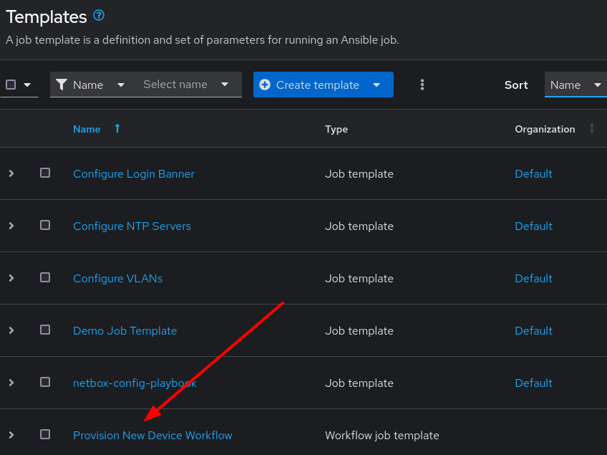The width and height of the screenshot is (607, 455).
Task: Click Job template type in Demo Job Template row
Action: 359,331
